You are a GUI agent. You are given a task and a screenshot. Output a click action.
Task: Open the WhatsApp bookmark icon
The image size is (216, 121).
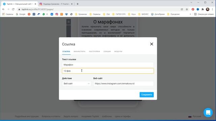click(x=44, y=14)
